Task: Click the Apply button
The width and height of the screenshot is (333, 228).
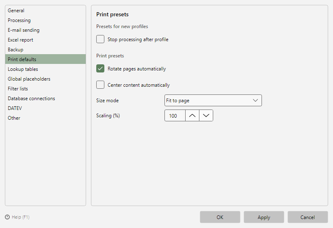Action: click(264, 217)
